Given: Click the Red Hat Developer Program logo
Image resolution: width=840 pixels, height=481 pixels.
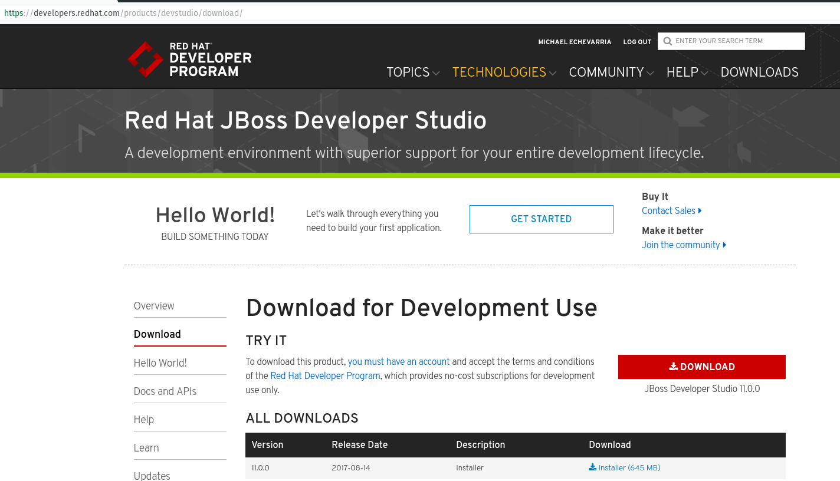Looking at the screenshot, I should (x=189, y=60).
